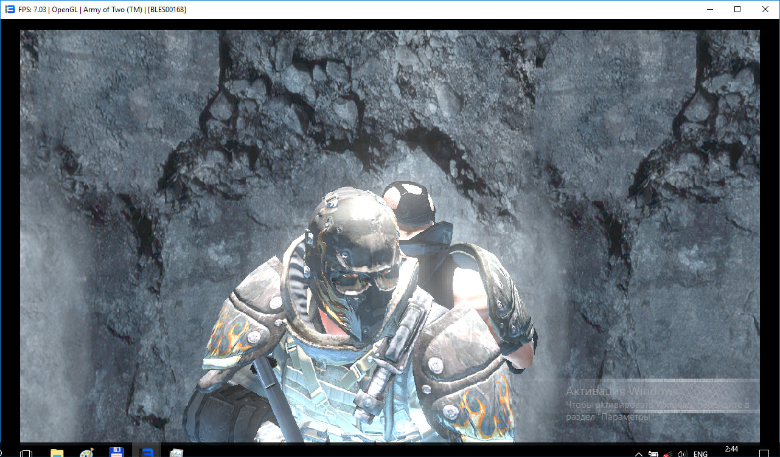Check battery status in system tray
The height and width of the screenshot is (457, 780).
(653, 454)
